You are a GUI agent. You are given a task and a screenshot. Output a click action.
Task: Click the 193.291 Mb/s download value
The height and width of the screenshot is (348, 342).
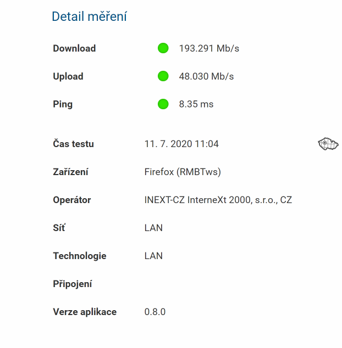tap(209, 48)
